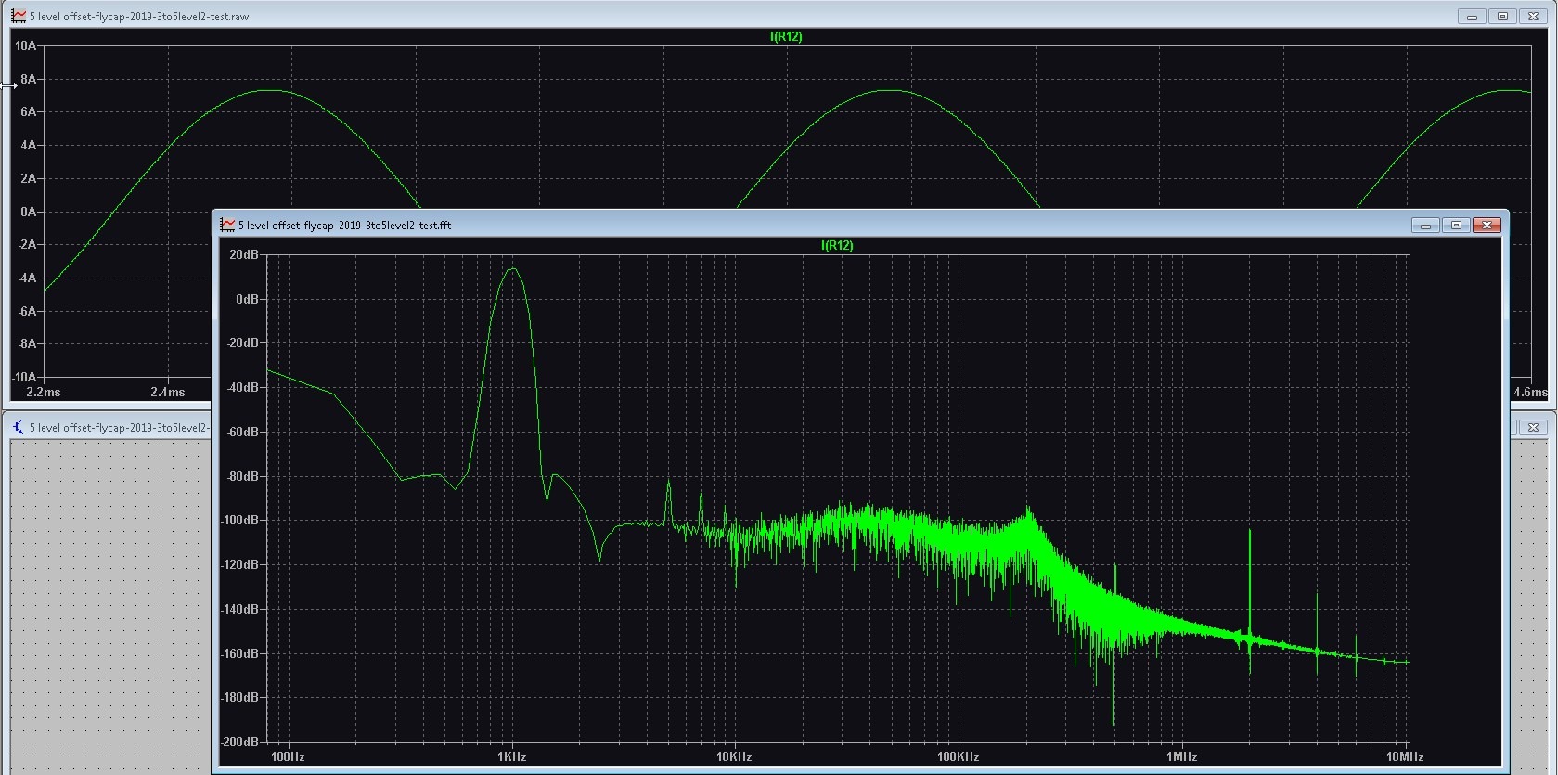Click the 2.2ms time axis label
Screen dimensions: 1558x775
pyautogui.click(x=44, y=392)
